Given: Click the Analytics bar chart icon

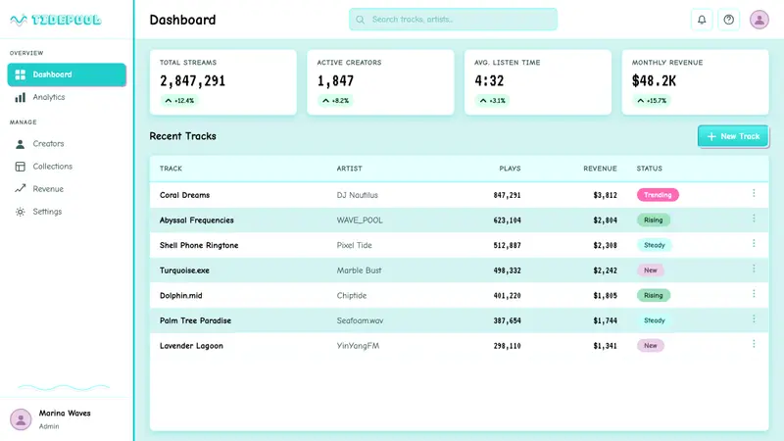Looking at the screenshot, I should pyautogui.click(x=20, y=97).
